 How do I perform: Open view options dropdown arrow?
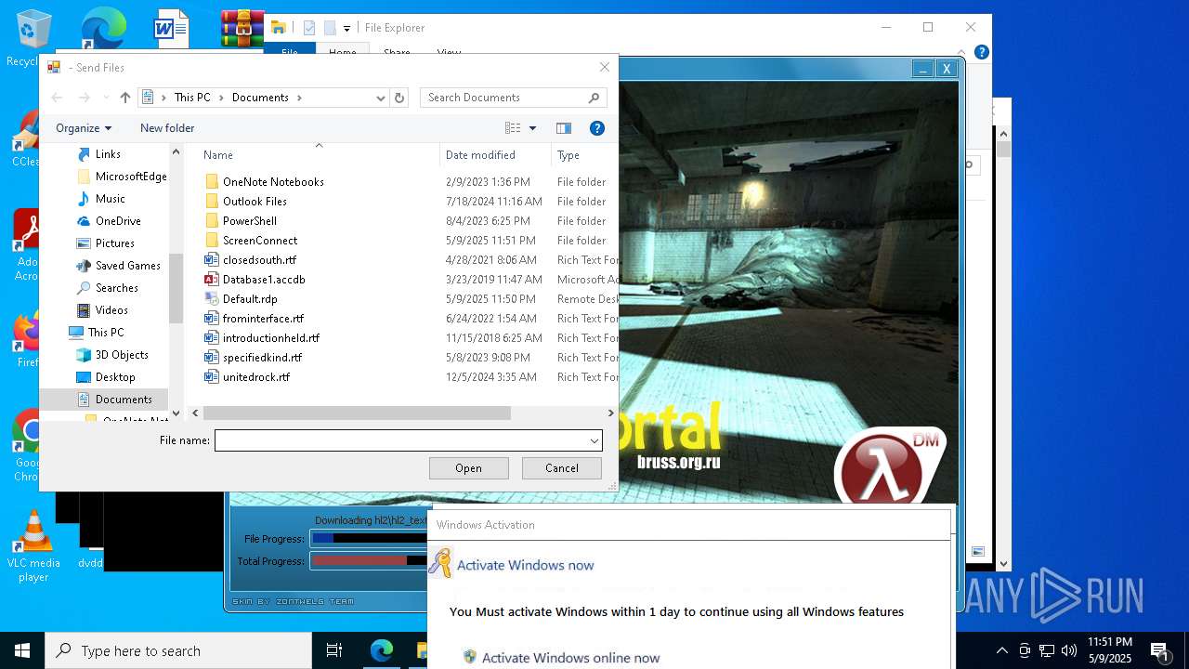[x=532, y=128]
